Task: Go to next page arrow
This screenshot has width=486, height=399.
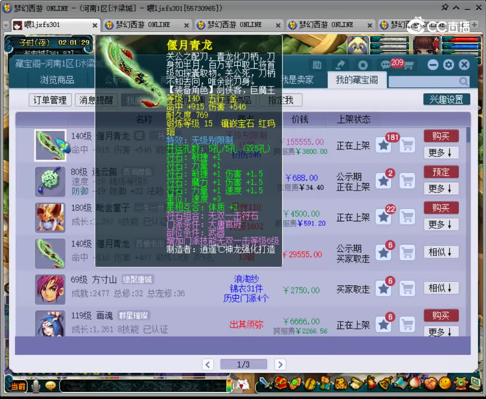Action: (x=280, y=364)
